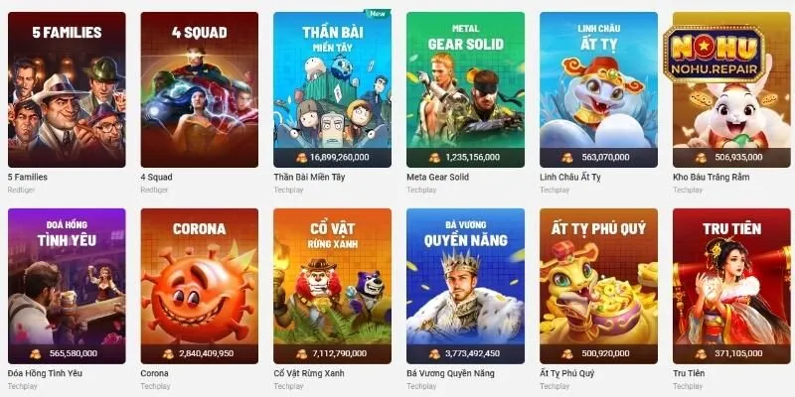Open the Ất Tỵ Phú Quý game card
This screenshot has width=795, height=397.
(598, 286)
